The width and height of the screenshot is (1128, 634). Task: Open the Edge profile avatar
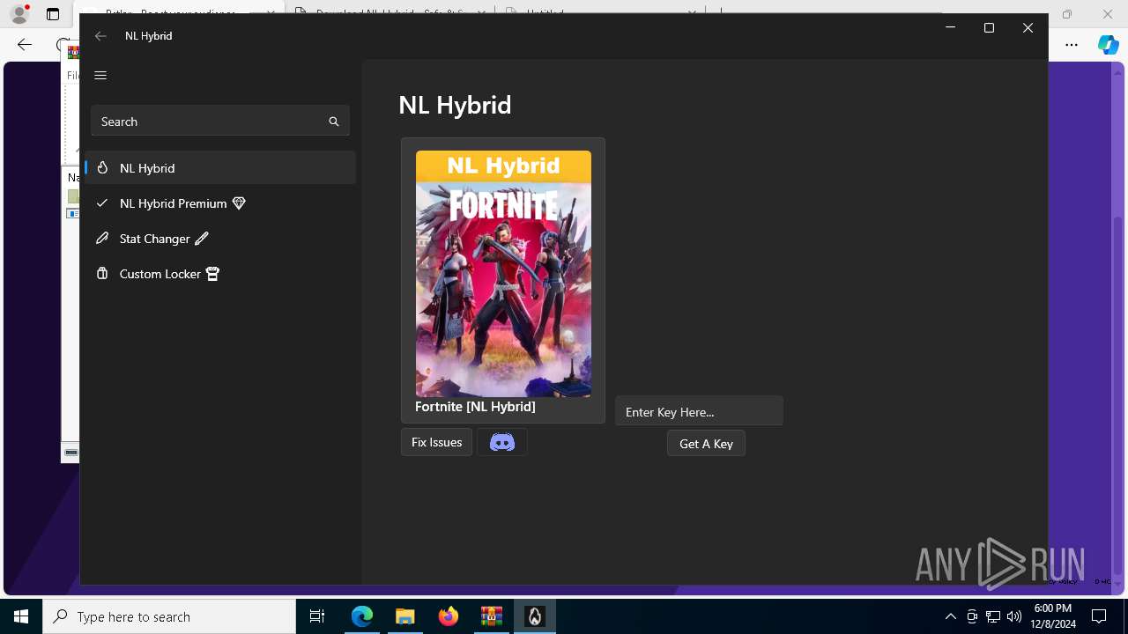click(19, 14)
